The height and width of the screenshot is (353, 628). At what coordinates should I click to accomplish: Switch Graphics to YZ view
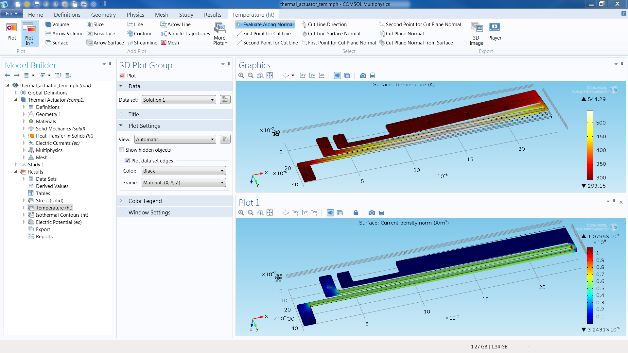coord(312,76)
